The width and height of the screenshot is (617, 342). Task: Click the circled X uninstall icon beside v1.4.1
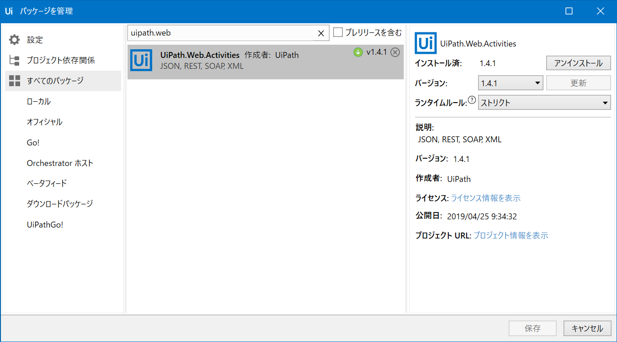395,52
